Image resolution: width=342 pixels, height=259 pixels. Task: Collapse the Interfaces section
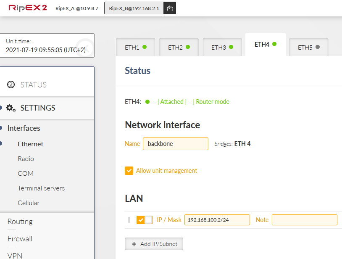pyautogui.click(x=24, y=128)
